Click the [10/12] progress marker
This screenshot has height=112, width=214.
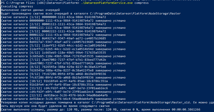34,81
